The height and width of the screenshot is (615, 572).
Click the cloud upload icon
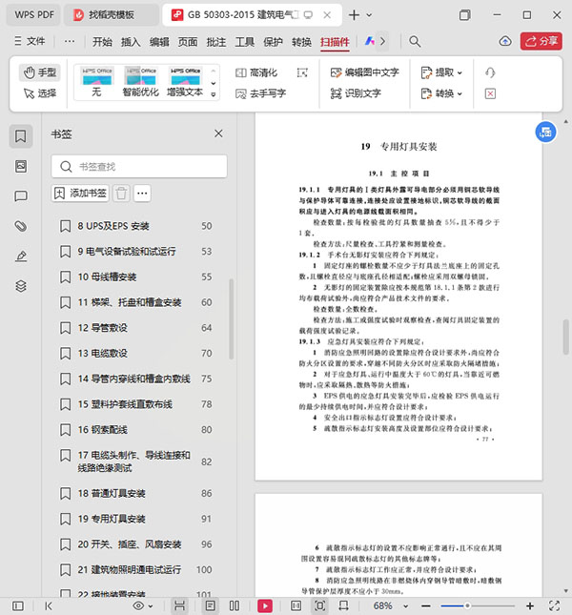(505, 41)
